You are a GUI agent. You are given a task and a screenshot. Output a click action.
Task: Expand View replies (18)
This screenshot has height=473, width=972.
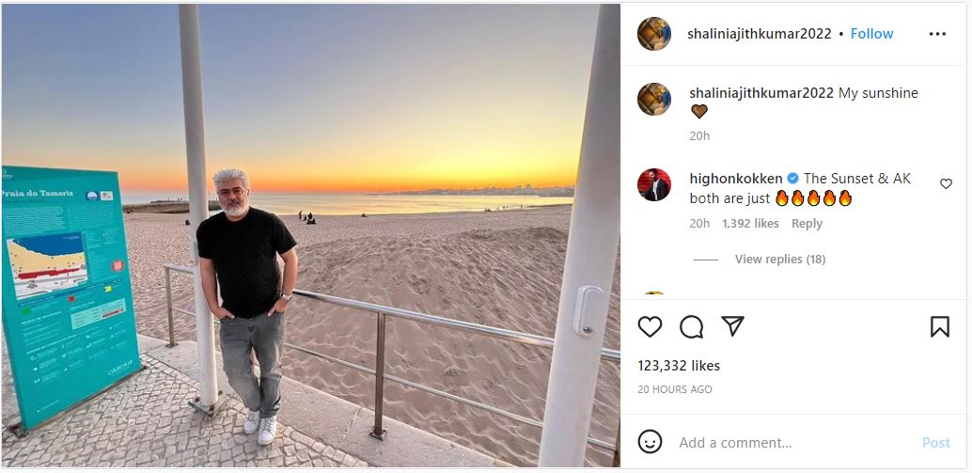click(780, 260)
